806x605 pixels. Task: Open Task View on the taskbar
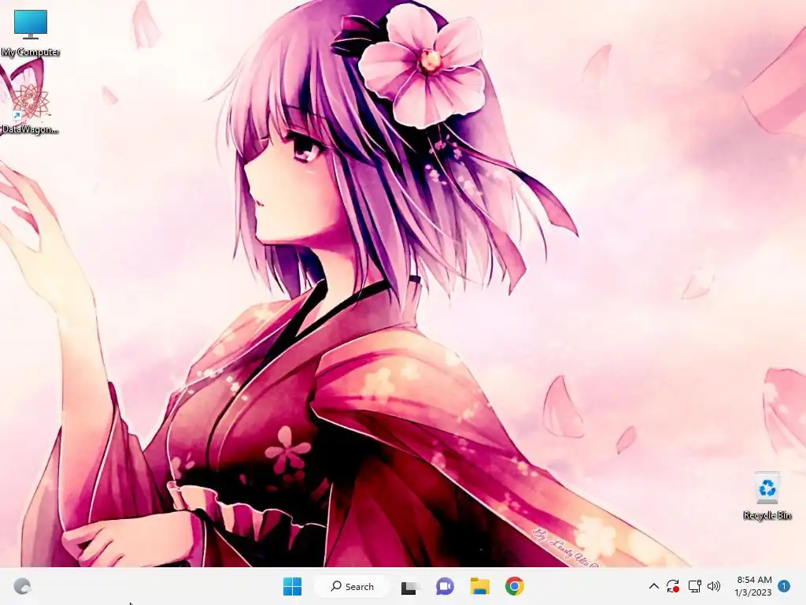tap(409, 586)
